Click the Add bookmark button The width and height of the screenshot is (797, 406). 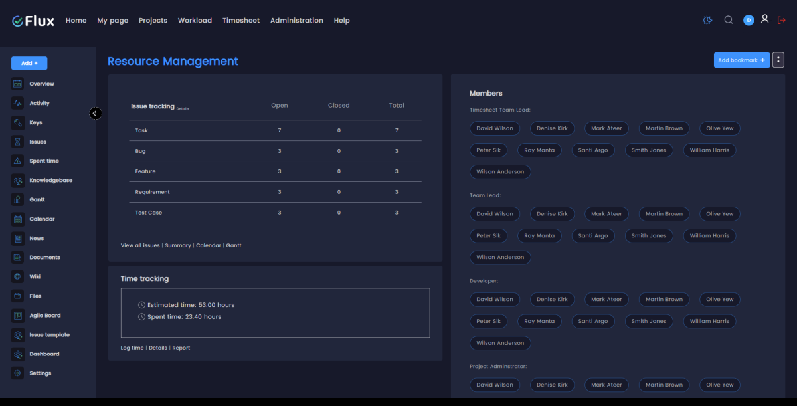click(741, 60)
